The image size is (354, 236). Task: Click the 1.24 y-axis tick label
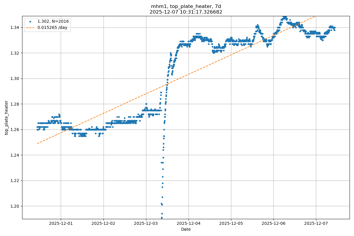coord(15,155)
